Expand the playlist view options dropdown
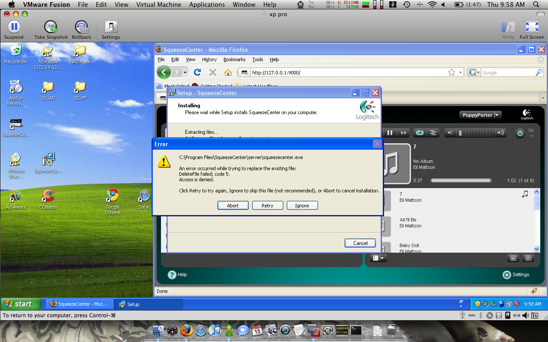The image size is (548, 342). click(x=378, y=258)
